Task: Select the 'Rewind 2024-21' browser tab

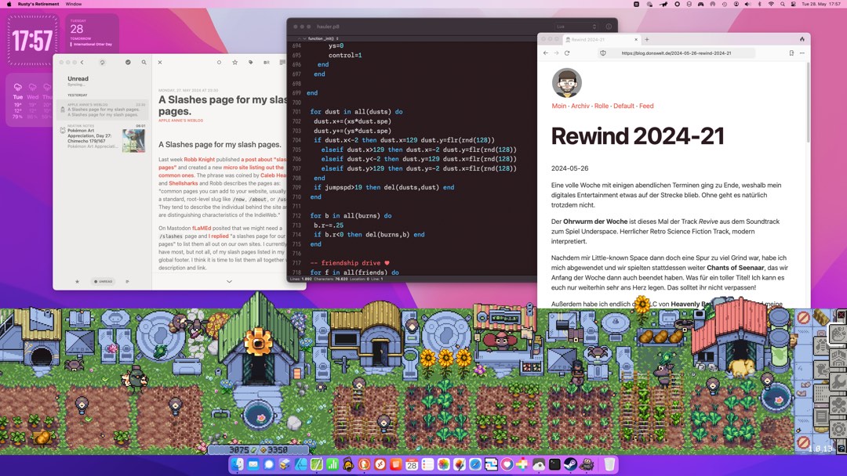Action: point(602,39)
